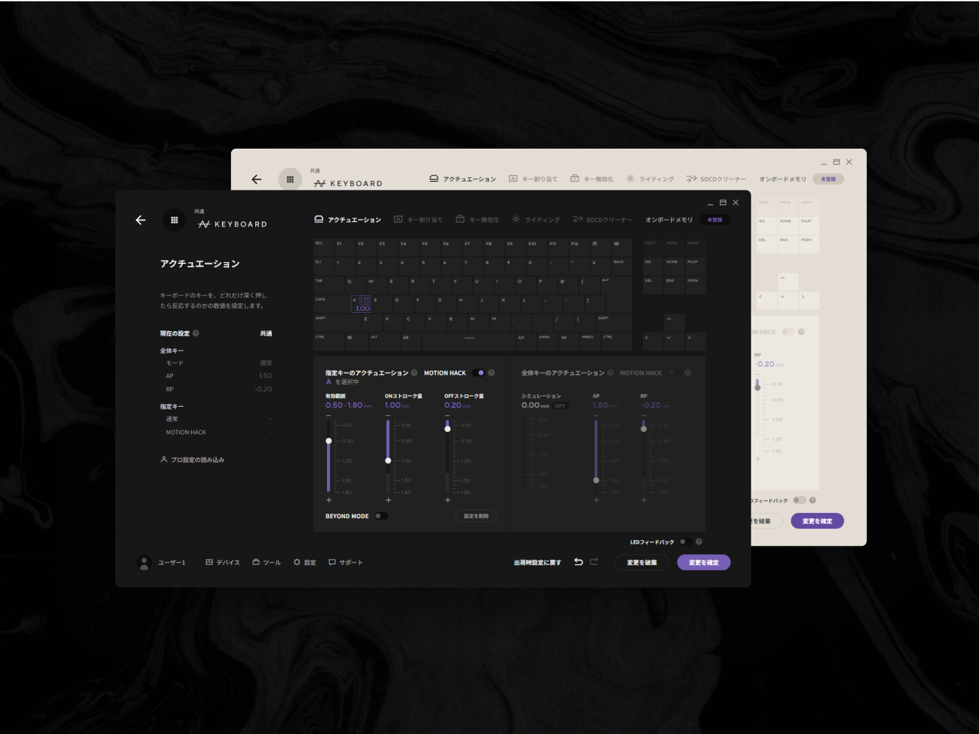Image resolution: width=979 pixels, height=734 pixels.
Task: Click the ユーザー1 avatar icon
Action: click(144, 563)
